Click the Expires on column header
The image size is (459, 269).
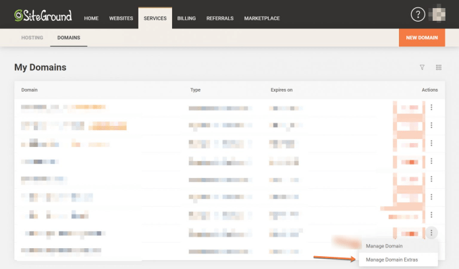coord(281,90)
